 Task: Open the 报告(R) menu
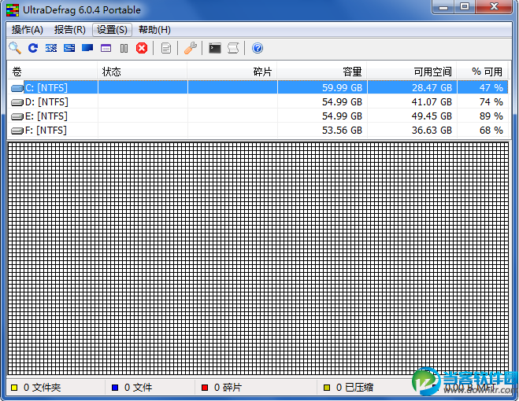coord(70,30)
